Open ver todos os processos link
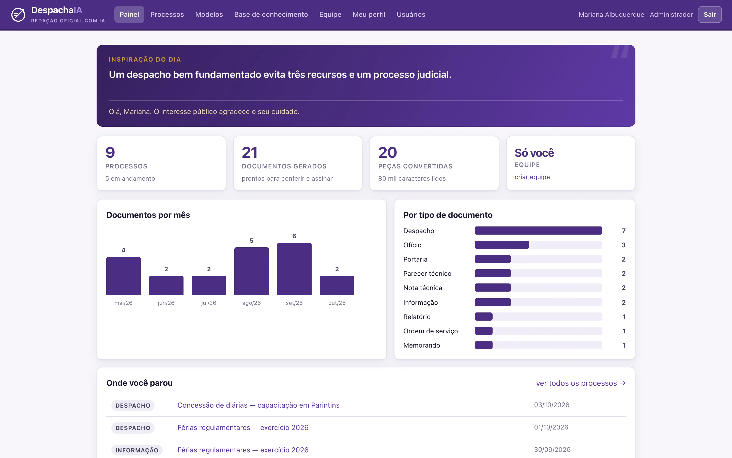 pos(581,383)
